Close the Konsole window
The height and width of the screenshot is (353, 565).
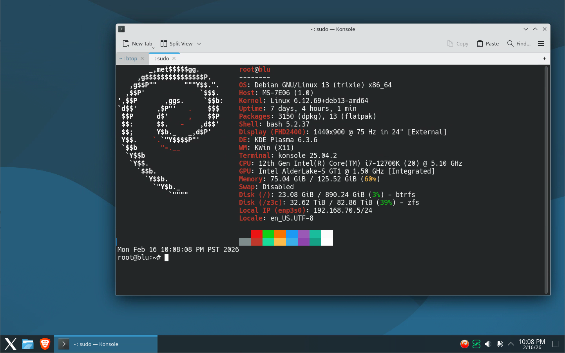545,29
